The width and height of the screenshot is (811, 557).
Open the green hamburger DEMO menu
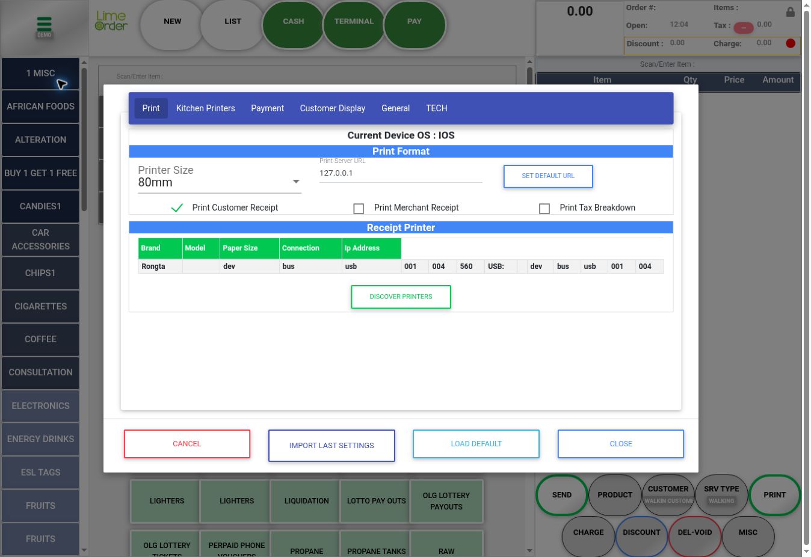[x=44, y=26]
